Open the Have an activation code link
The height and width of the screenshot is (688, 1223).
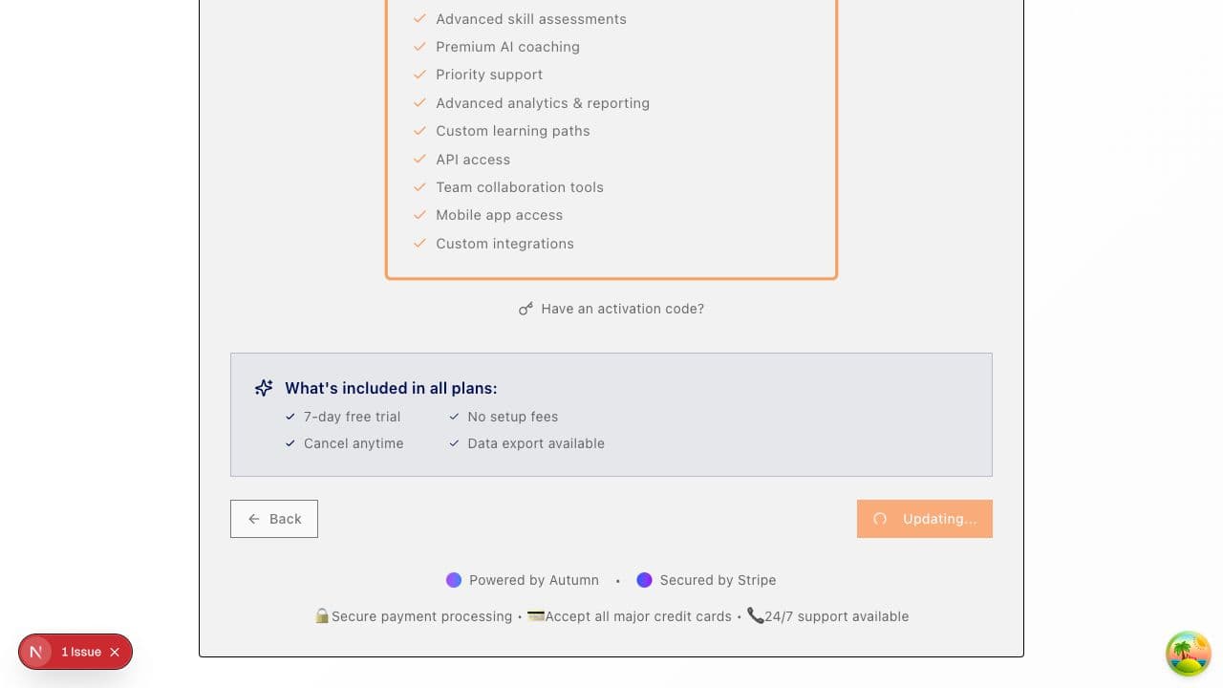[622, 309]
